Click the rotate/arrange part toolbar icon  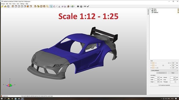point(65,7)
